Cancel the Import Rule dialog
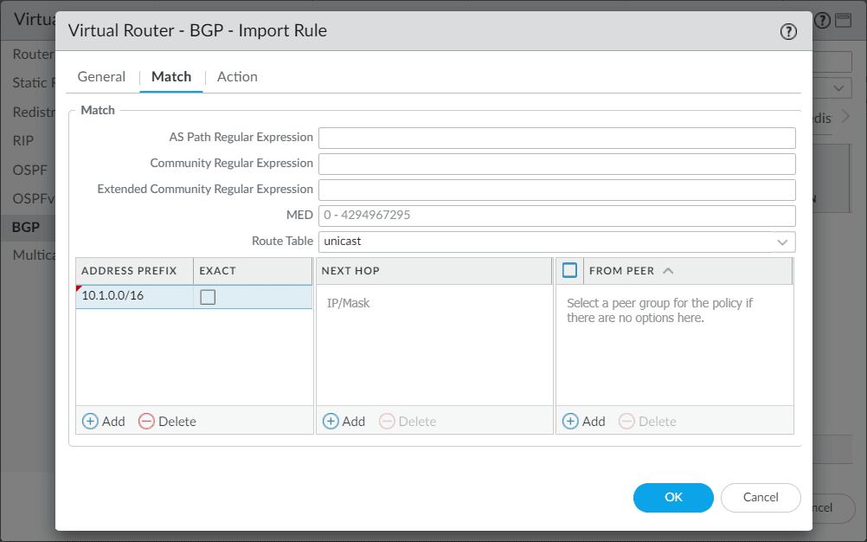The height and width of the screenshot is (542, 867). pos(761,498)
